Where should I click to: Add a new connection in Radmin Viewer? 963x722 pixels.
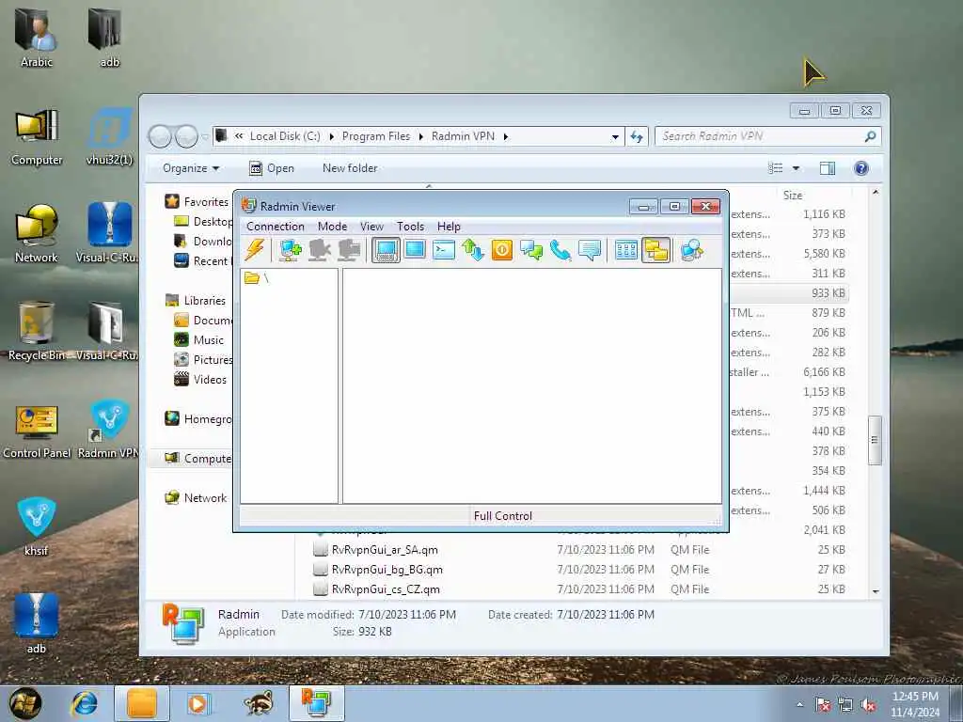[290, 250]
